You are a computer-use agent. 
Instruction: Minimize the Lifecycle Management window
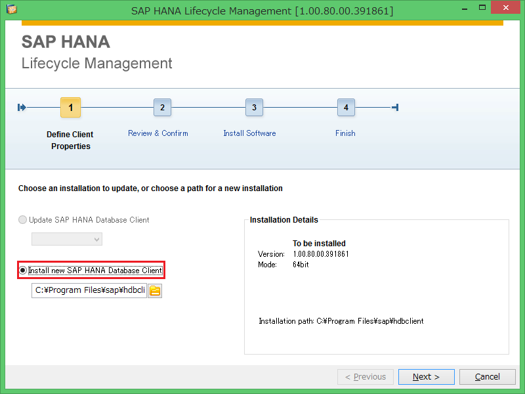(465, 8)
